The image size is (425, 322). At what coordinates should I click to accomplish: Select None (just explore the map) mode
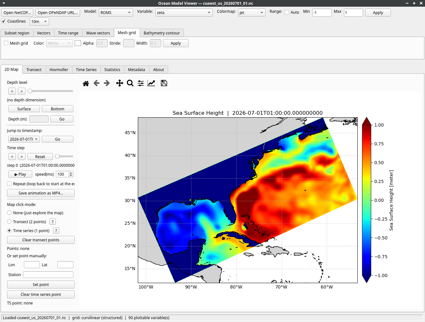[x=9, y=213]
